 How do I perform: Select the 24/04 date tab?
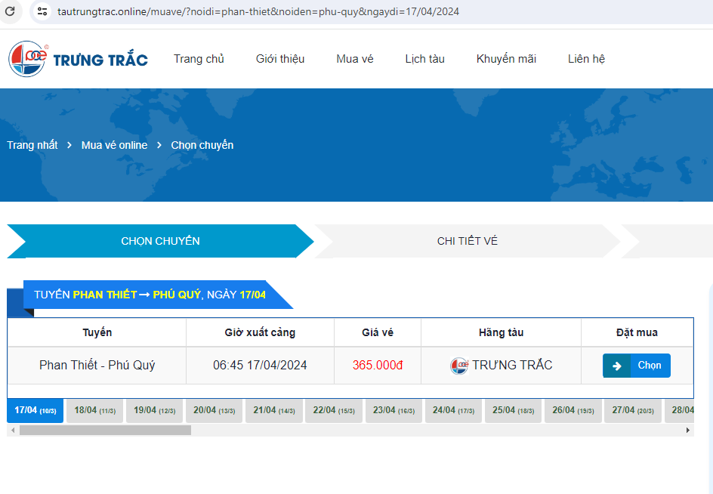[x=453, y=410]
